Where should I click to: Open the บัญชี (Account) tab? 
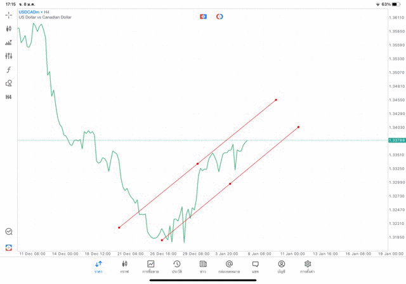click(x=281, y=267)
